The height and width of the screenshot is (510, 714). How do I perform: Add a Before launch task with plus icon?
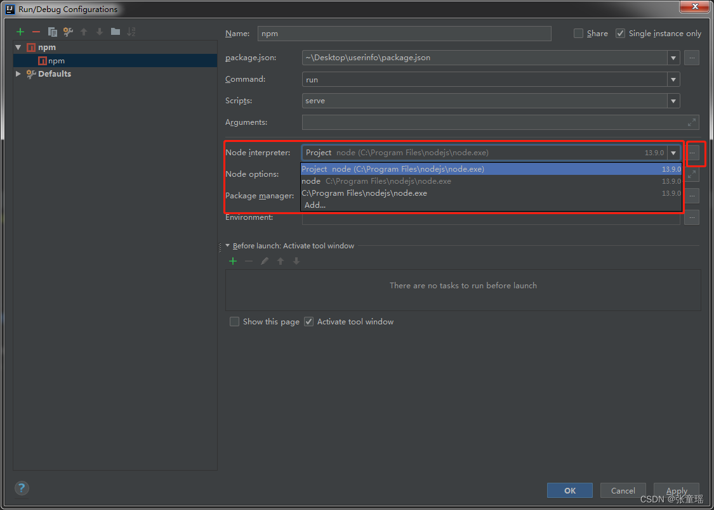pos(233,261)
